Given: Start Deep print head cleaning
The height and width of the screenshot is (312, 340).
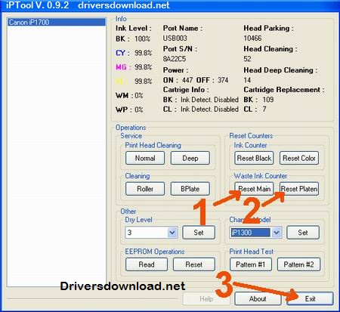Looking at the screenshot, I should tap(190, 158).
